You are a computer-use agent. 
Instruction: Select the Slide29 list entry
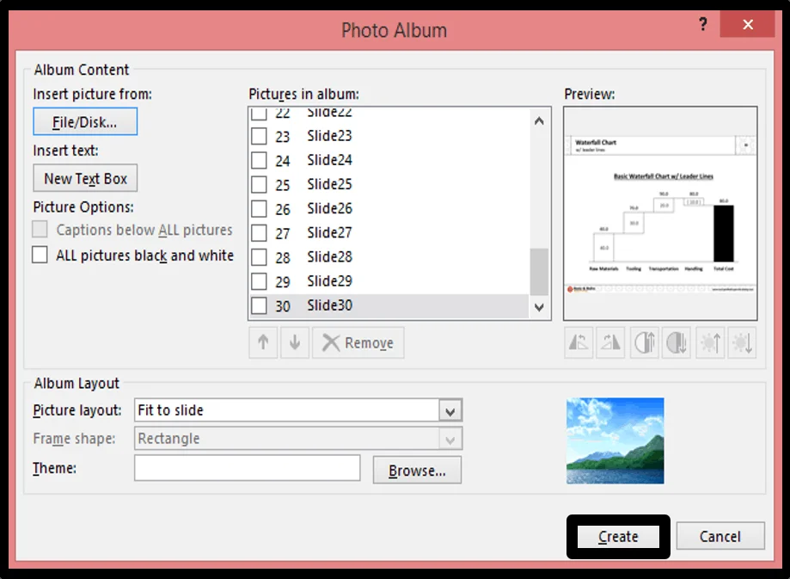[389, 281]
